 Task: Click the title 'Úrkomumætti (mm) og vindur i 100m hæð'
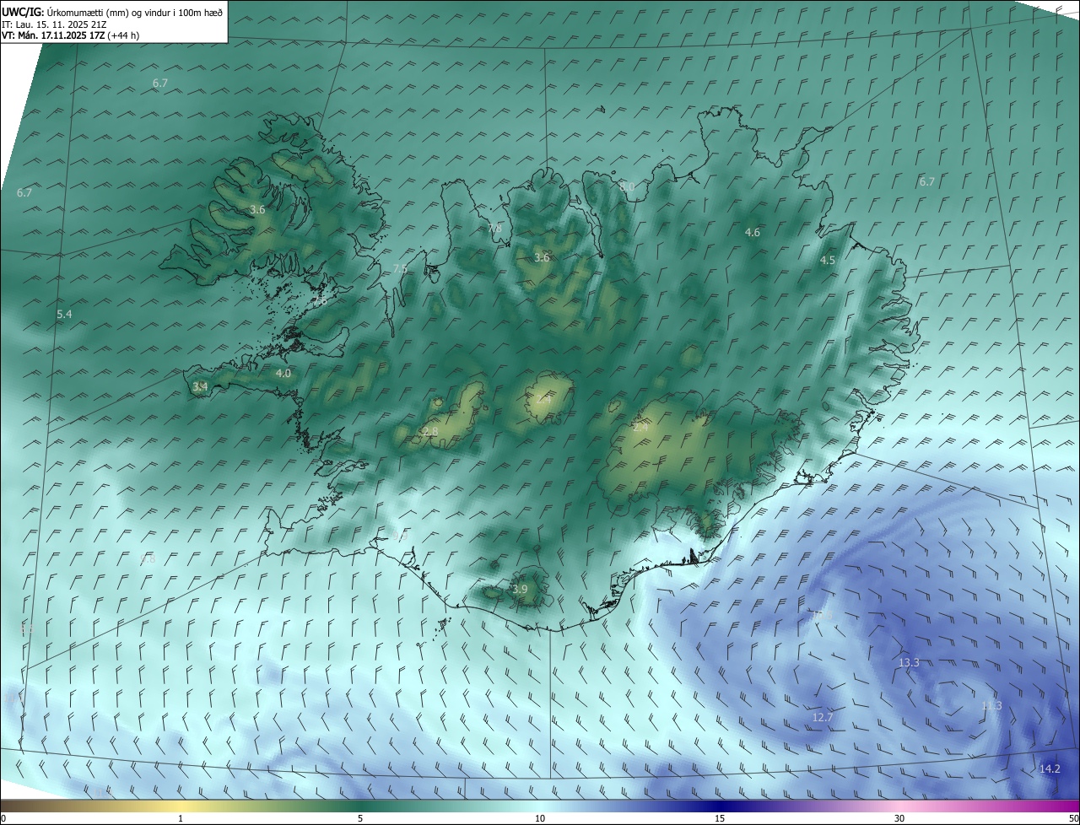[x=135, y=13]
